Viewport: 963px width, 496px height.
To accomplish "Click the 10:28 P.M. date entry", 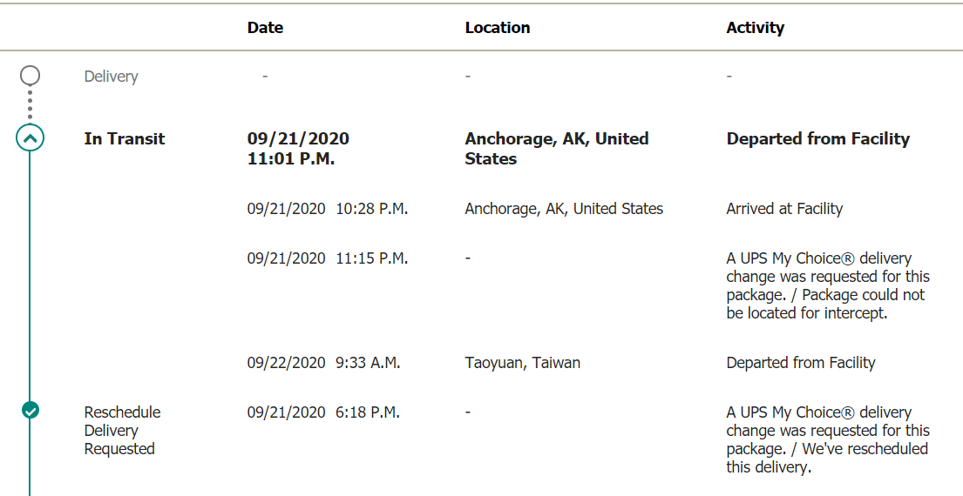I will (327, 209).
